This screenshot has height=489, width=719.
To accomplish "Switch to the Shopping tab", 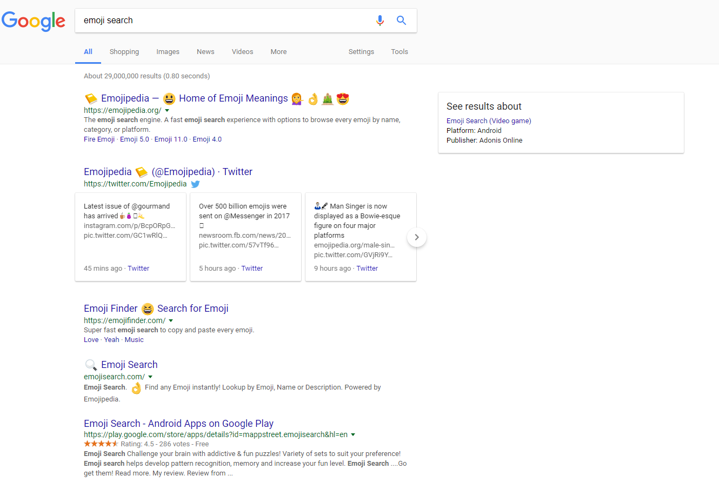I will [124, 52].
